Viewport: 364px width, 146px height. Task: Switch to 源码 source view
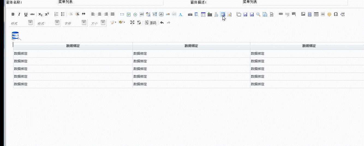151,23
